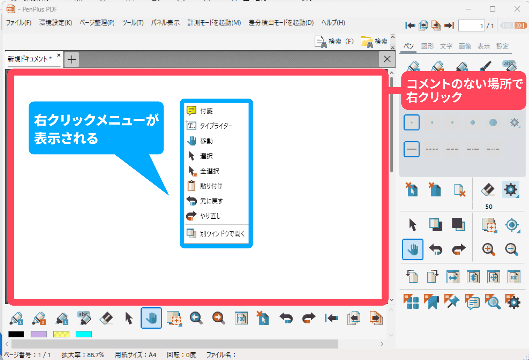The image size is (529, 360).
Task: Click the page number input field
Action: pyautogui.click(x=472, y=26)
